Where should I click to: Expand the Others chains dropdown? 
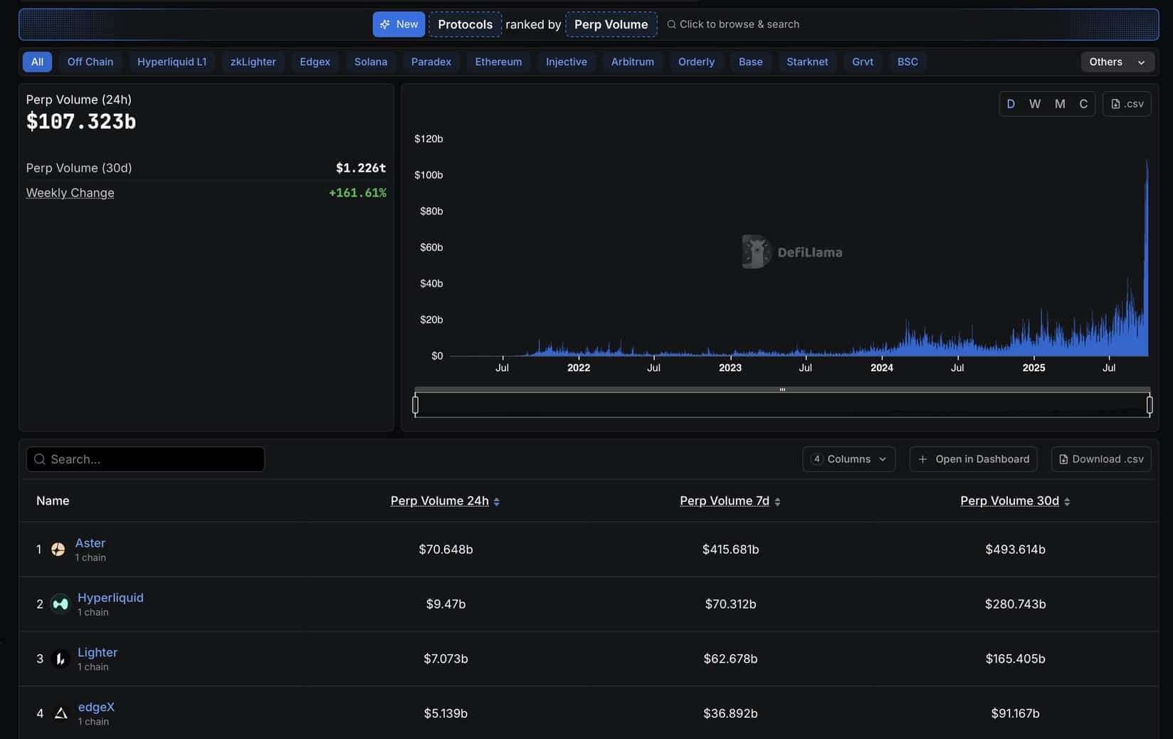click(1117, 62)
